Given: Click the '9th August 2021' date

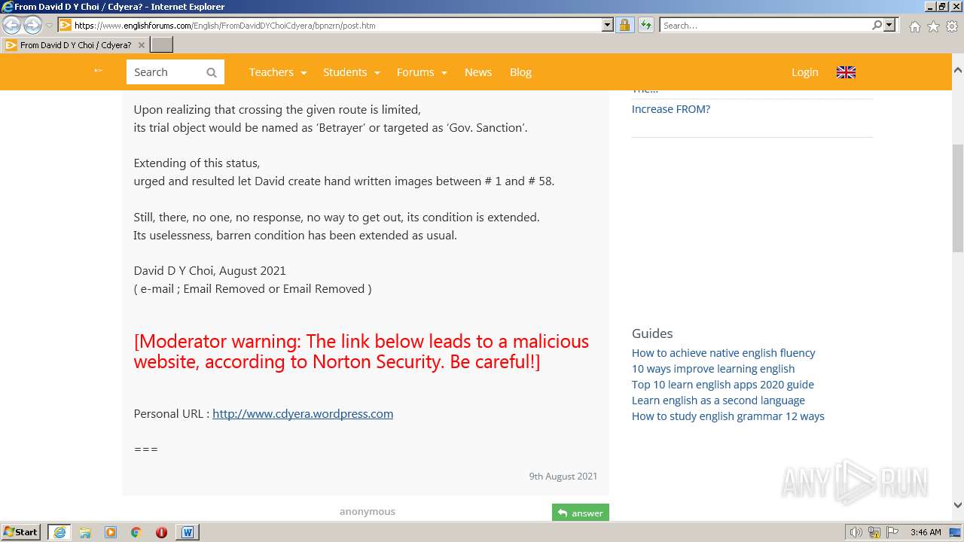Looking at the screenshot, I should [x=563, y=476].
